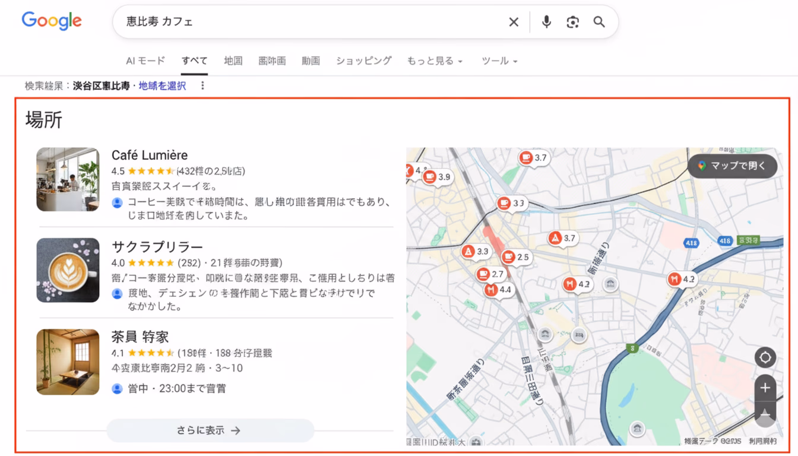Open the Café Lumière listing title

(x=150, y=155)
